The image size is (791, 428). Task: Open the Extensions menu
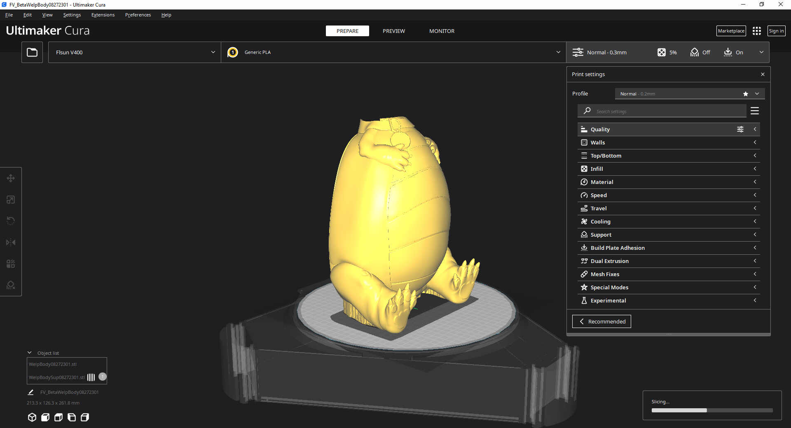[103, 15]
